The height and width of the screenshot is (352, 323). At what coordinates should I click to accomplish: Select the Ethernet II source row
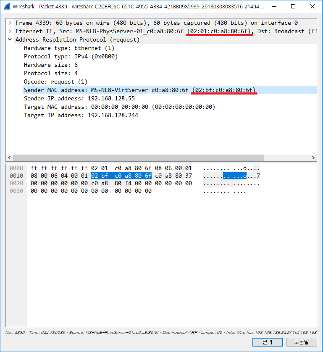166,31
